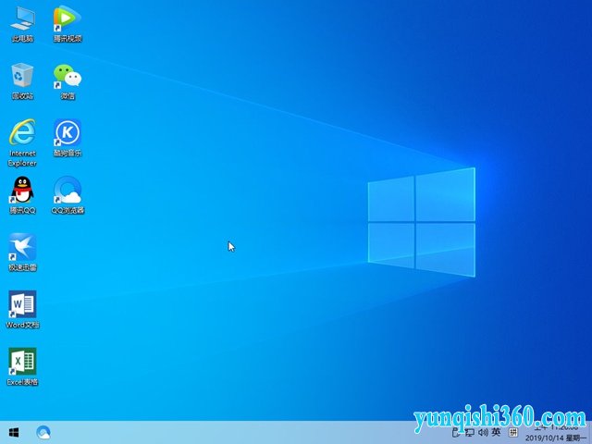Click the QQ Browser icon pinned on taskbar
592x444 pixels.
click(x=43, y=432)
